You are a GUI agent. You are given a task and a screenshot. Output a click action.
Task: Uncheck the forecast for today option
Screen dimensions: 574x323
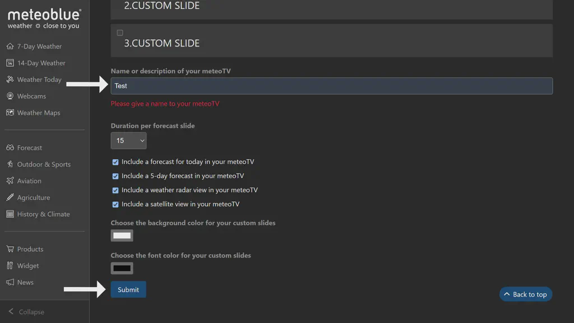(x=115, y=162)
